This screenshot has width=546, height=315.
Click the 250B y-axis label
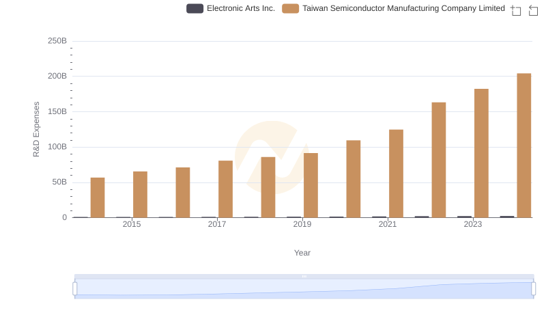57,41
